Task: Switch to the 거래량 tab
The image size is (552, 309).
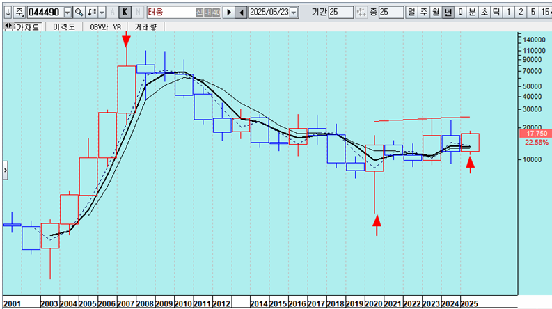Action: [145, 26]
